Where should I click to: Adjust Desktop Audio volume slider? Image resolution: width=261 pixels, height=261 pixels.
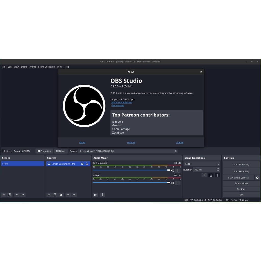[131, 170]
